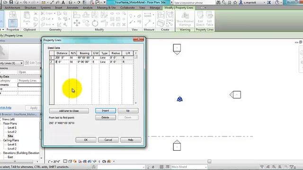Select the Move tool cross-arrows icon
303x170 pixels.
click(77, 23)
